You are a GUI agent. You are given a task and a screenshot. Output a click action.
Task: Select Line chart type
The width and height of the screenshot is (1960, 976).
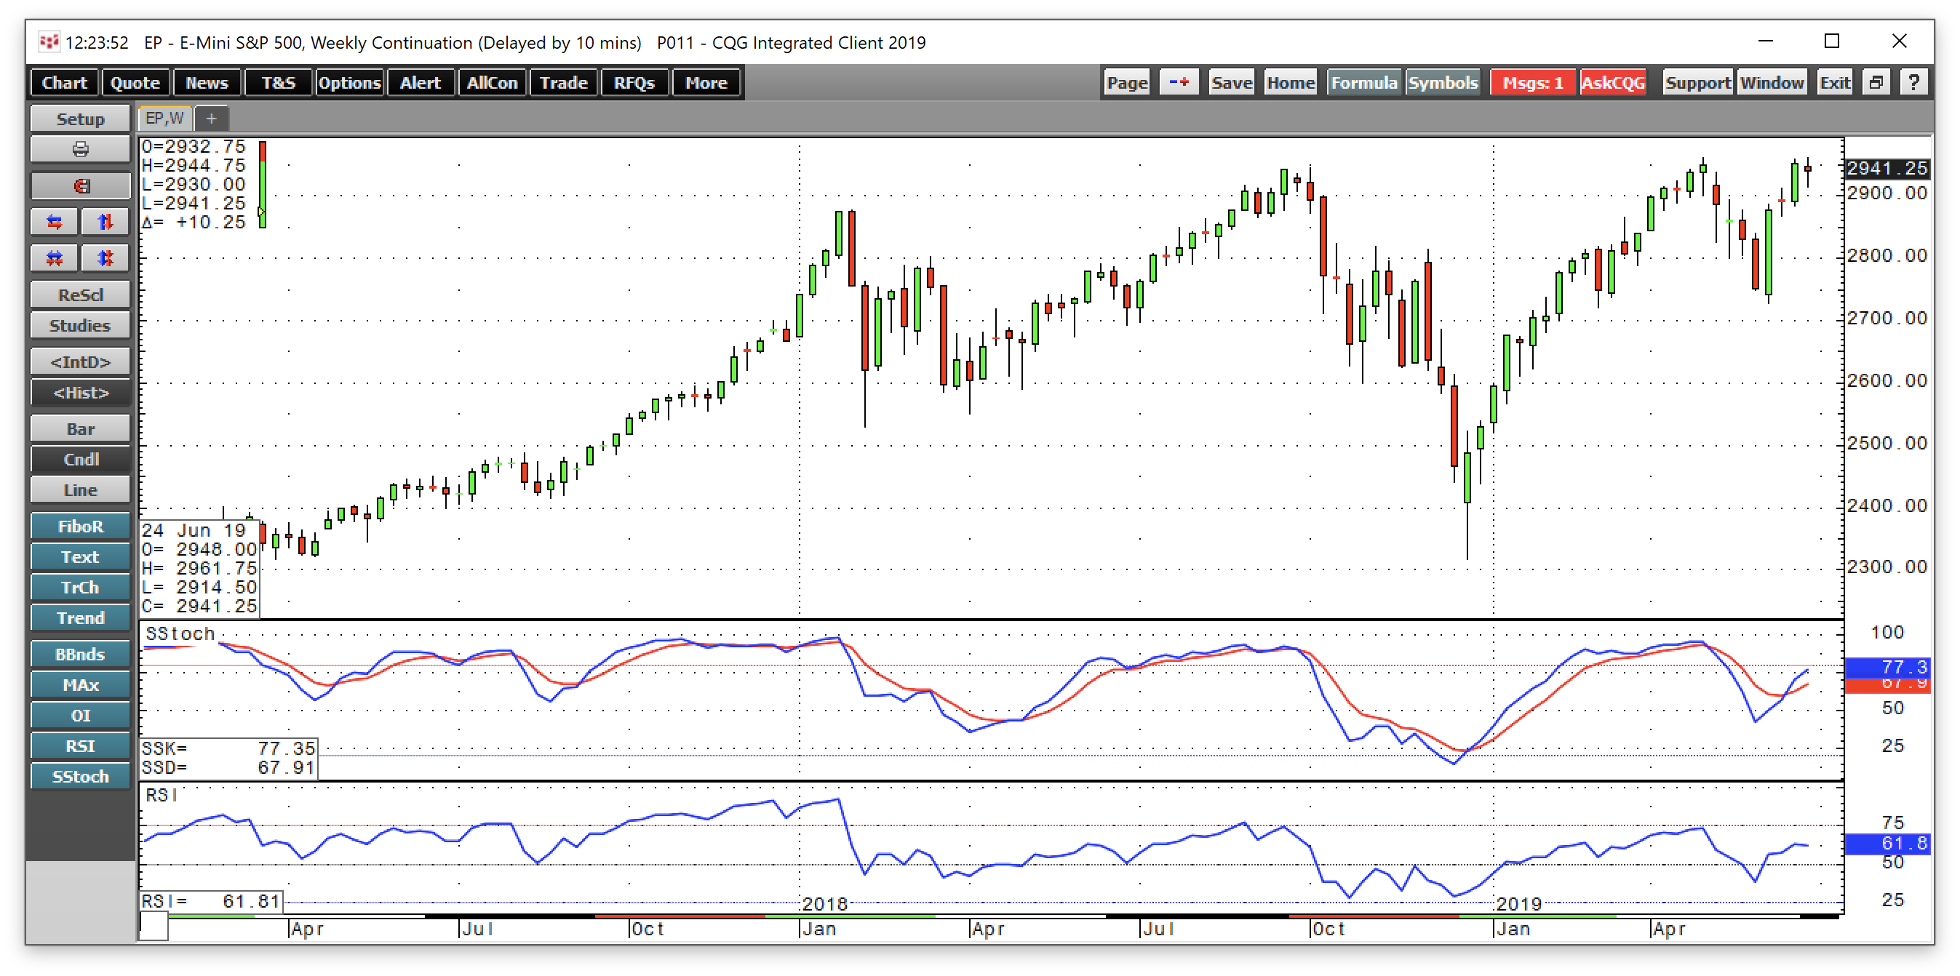coord(80,490)
